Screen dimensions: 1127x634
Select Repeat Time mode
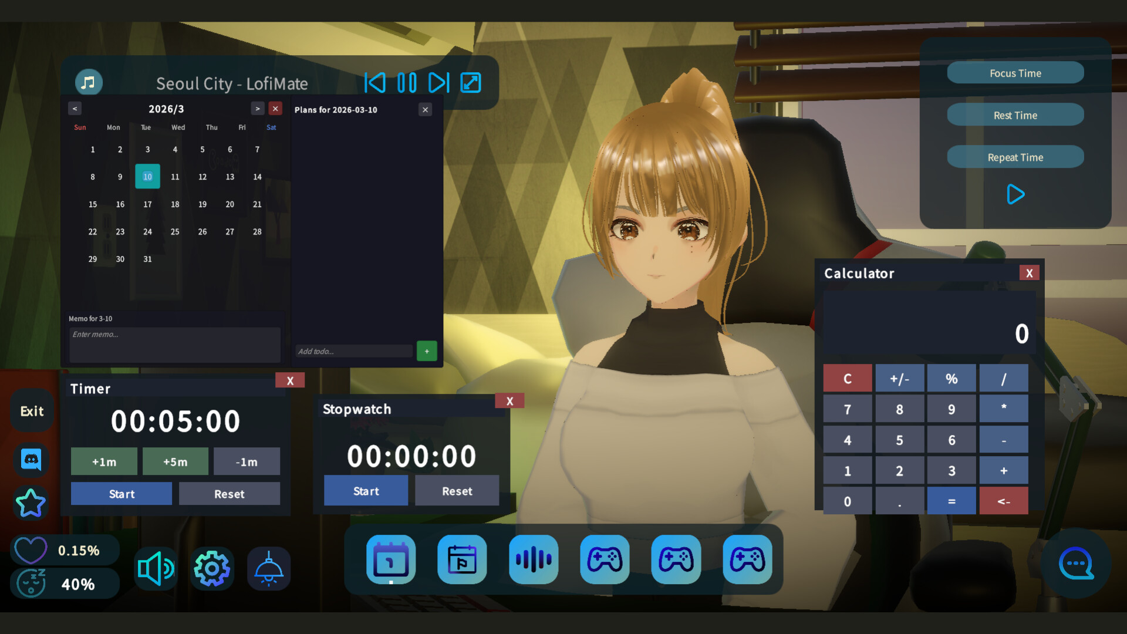pyautogui.click(x=1015, y=157)
